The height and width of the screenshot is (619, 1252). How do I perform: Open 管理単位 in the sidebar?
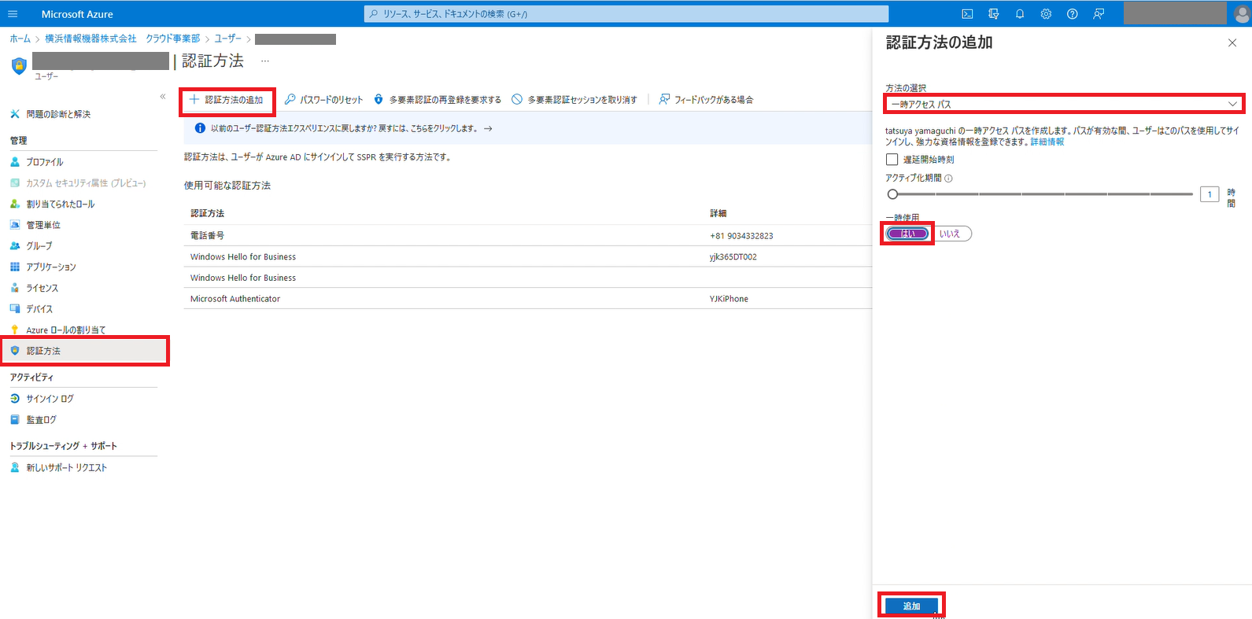click(x=43, y=225)
